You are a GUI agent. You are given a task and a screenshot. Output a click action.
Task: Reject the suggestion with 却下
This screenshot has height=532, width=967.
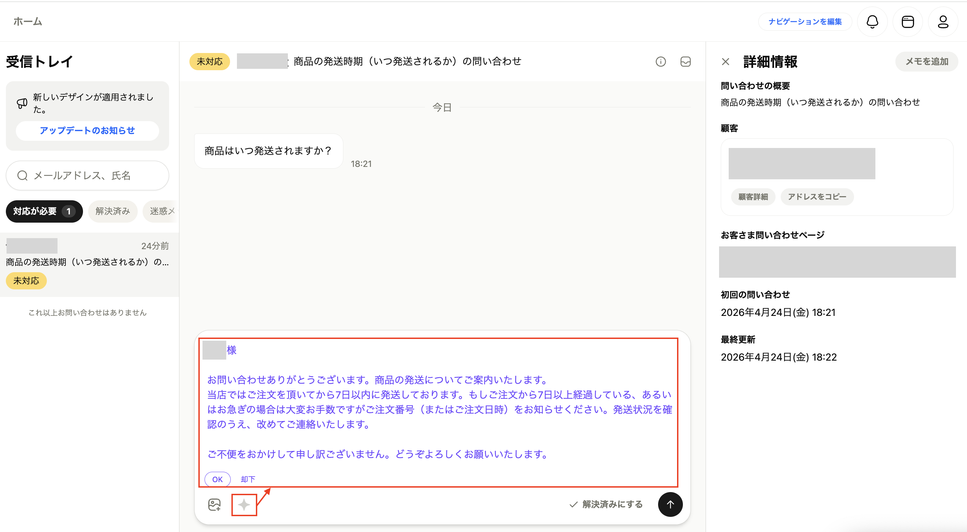[x=248, y=479]
